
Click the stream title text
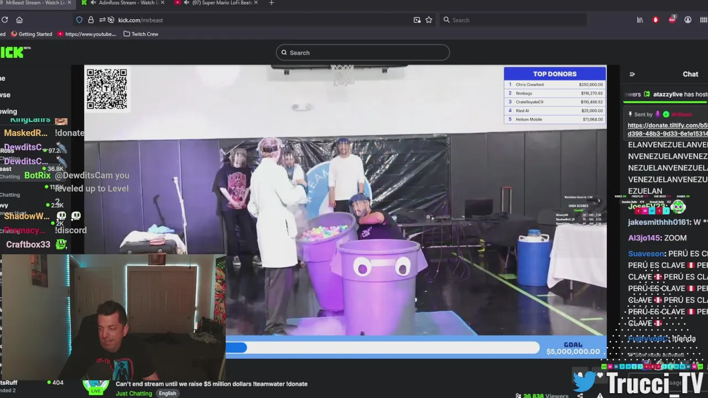coord(211,384)
